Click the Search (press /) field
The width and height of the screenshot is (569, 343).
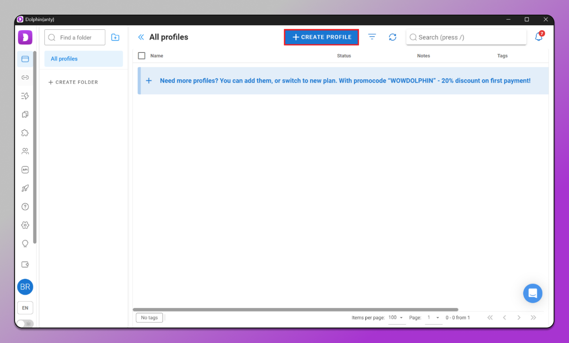click(466, 37)
